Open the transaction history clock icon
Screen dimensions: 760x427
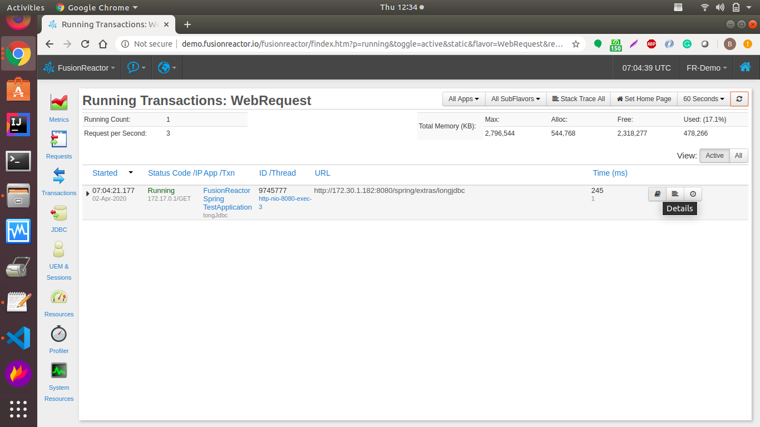click(693, 193)
